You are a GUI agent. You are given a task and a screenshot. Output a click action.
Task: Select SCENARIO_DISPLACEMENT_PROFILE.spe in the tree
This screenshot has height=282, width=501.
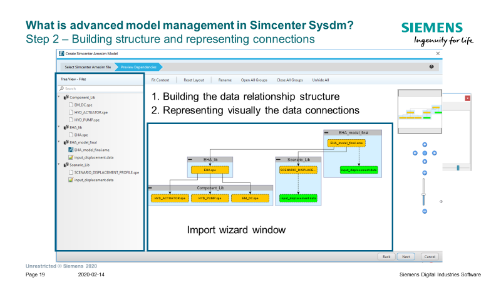point(106,172)
